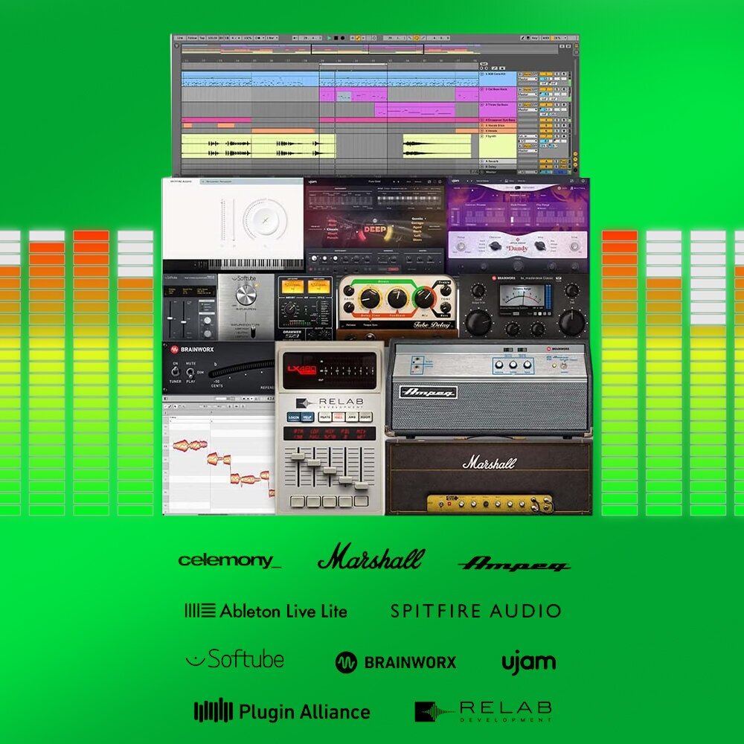744x744 pixels.
Task: Click the large round dial in Spitfire Audio plugin
Action: 265,219
